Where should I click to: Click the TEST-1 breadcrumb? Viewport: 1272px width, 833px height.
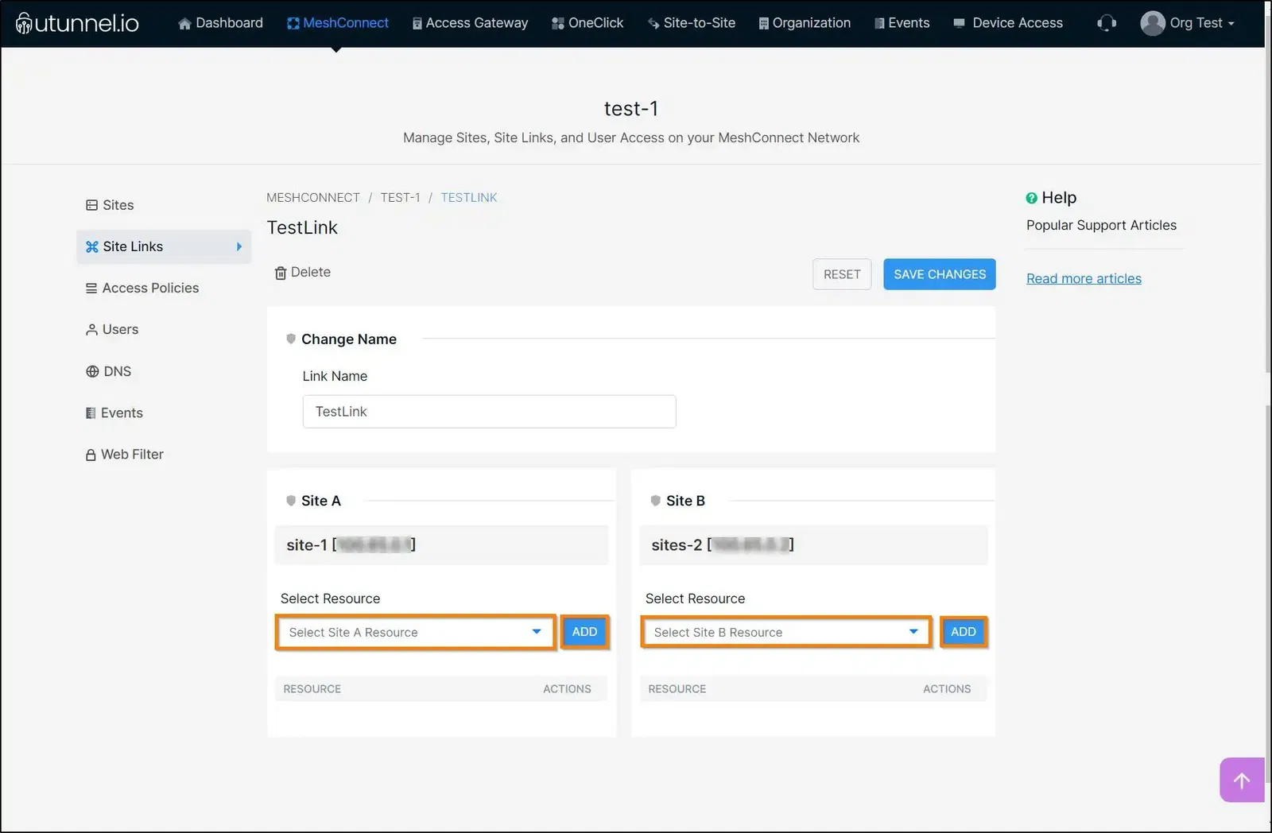[x=400, y=197]
